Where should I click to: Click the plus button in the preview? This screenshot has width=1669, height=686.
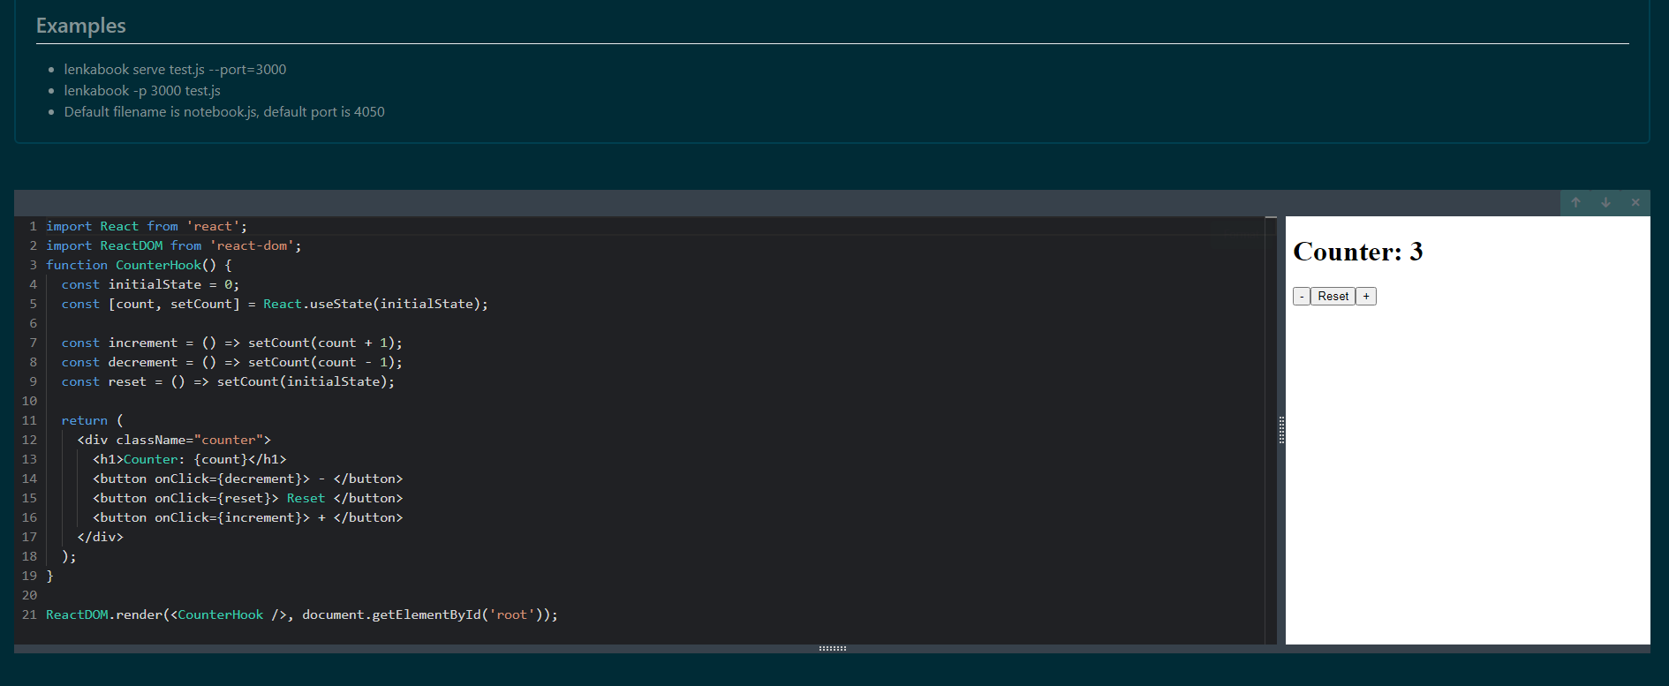1366,297
